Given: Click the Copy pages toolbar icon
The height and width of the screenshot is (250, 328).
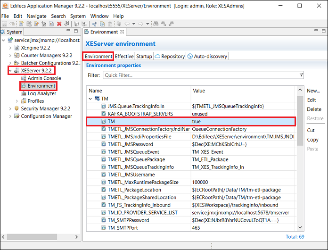Looking at the screenshot, I should 102,24.
